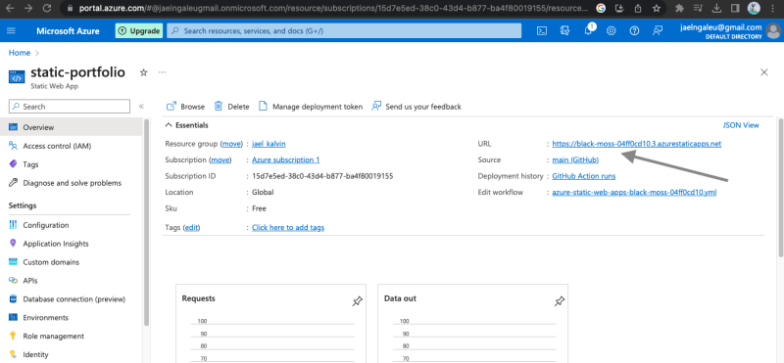Click the main content vertical scrollbar
This screenshot has height=363, width=784.
pos(781,187)
